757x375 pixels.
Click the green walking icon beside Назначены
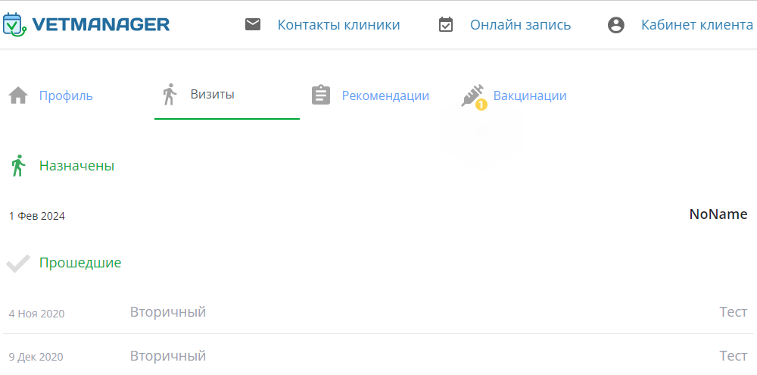click(x=18, y=166)
